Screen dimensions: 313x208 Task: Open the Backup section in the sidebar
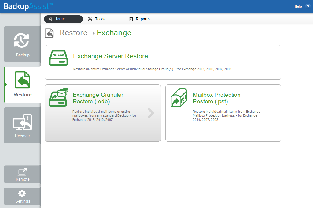22,44
